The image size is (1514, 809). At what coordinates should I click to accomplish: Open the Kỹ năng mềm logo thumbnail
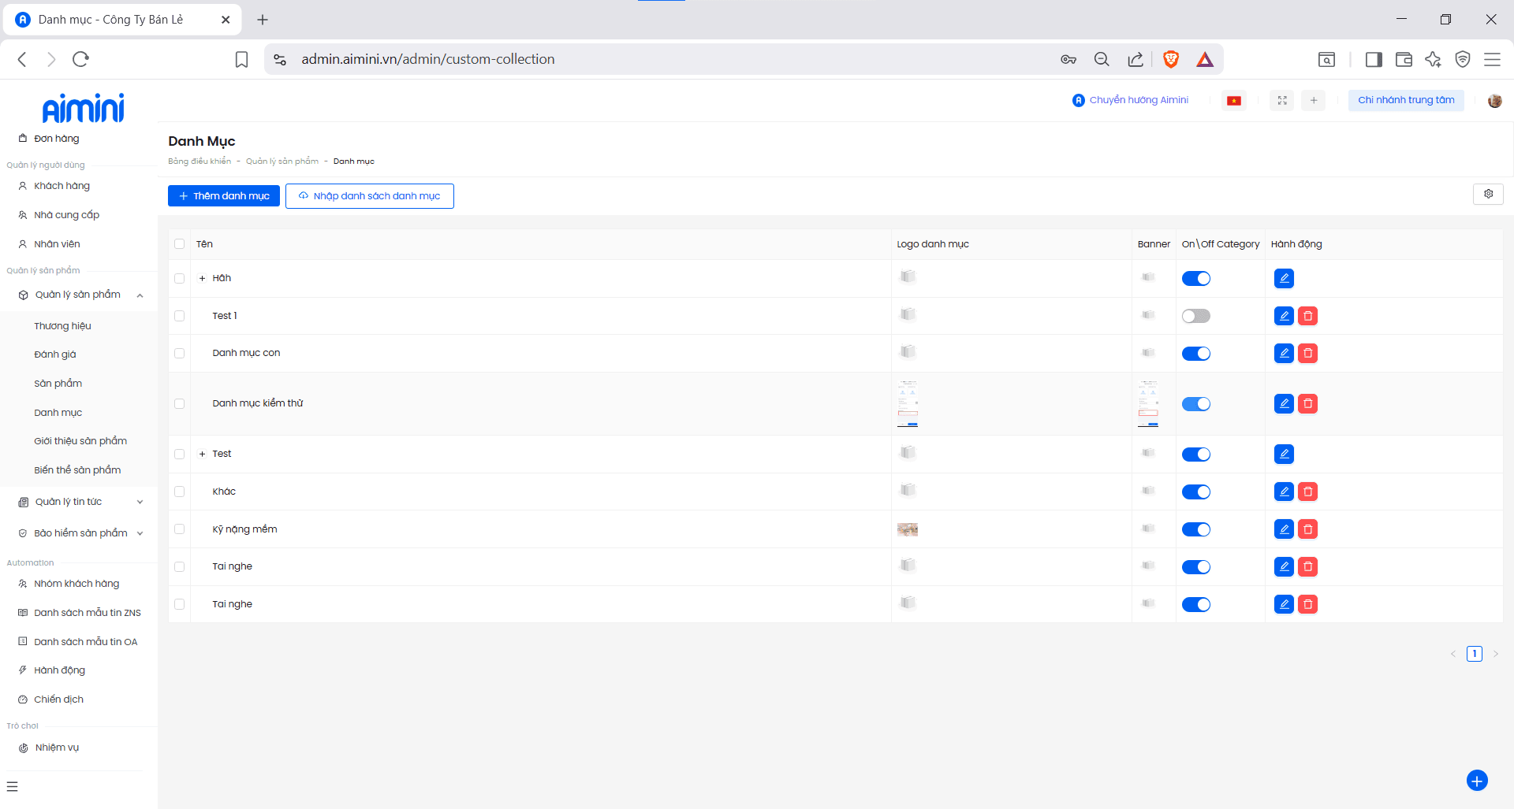coord(908,529)
